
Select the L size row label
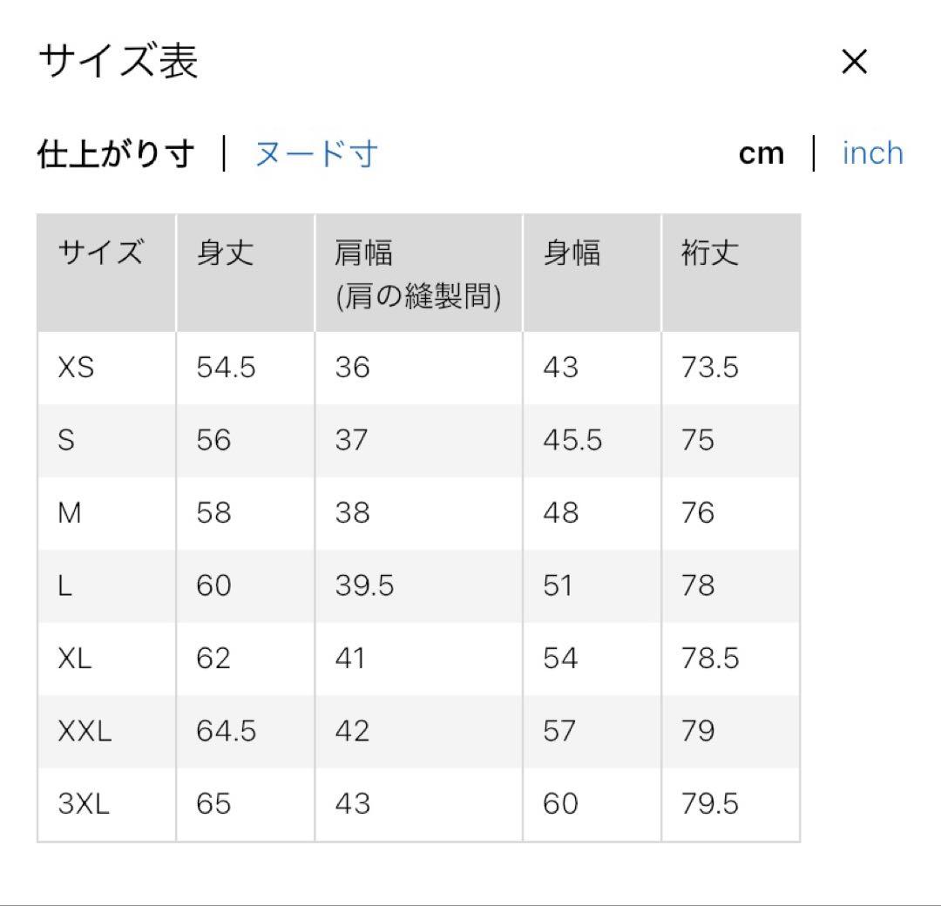tap(64, 585)
